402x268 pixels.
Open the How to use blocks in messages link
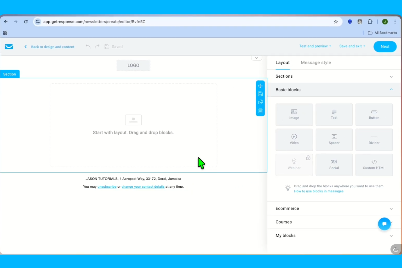click(x=319, y=191)
